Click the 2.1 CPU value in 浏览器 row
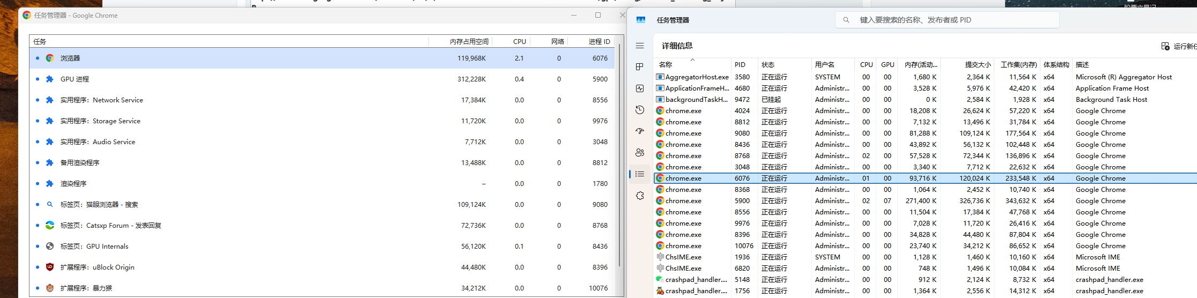 coord(519,58)
